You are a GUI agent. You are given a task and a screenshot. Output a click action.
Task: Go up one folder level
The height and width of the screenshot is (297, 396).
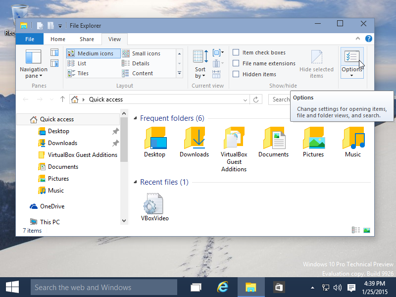coord(62,99)
